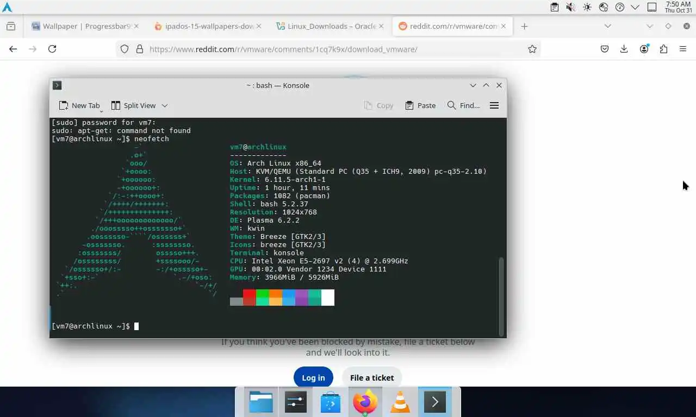Open Find in Konsole toolbar
The width and height of the screenshot is (696, 417).
coord(463,105)
